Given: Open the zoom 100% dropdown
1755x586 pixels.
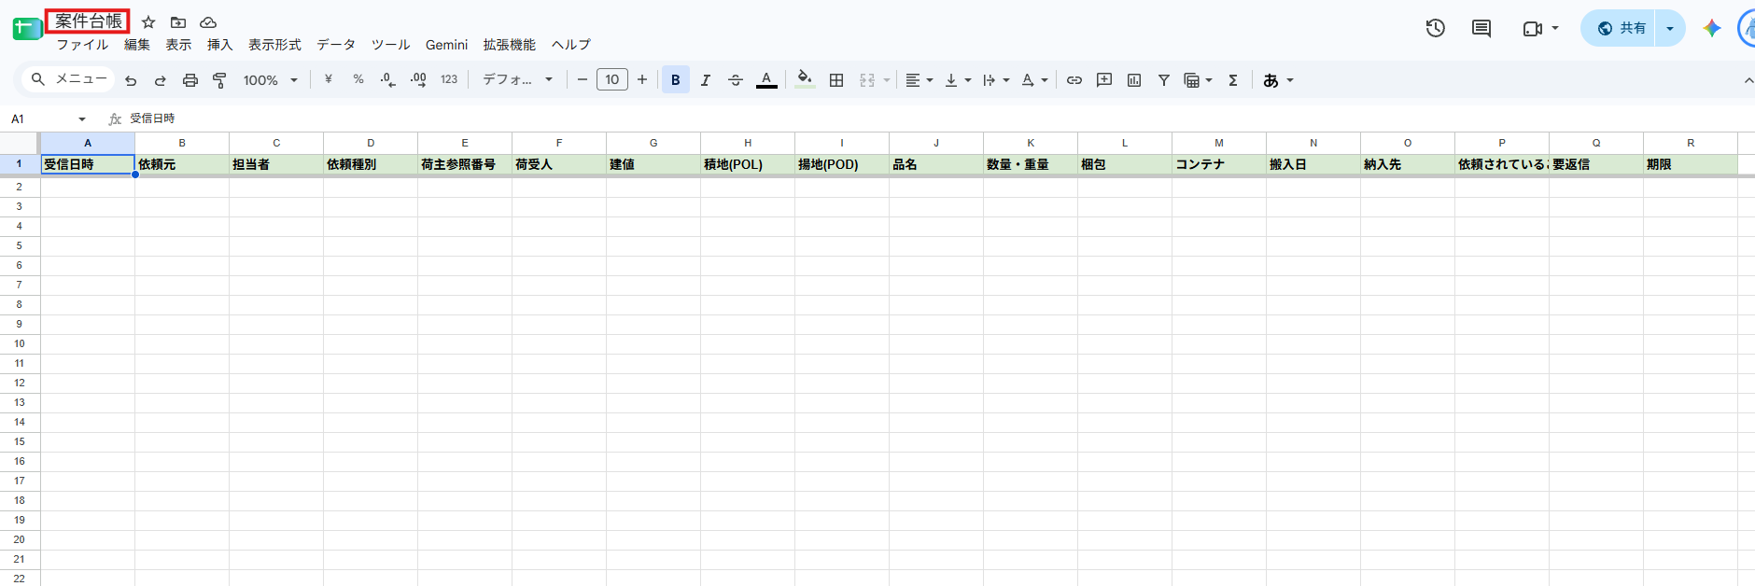Looking at the screenshot, I should point(271,80).
